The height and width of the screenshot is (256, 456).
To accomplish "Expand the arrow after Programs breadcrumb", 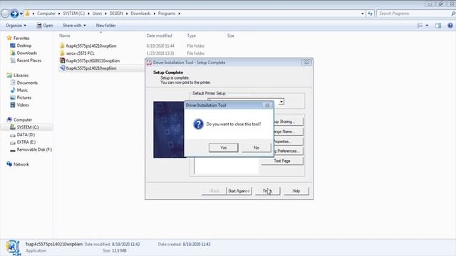I will [179, 14].
